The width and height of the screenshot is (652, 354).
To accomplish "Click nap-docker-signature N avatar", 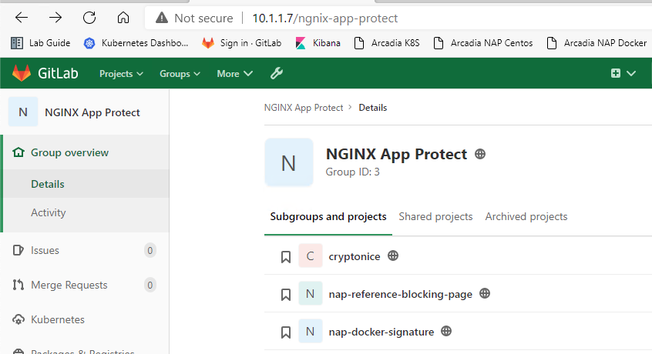I will tap(310, 331).
